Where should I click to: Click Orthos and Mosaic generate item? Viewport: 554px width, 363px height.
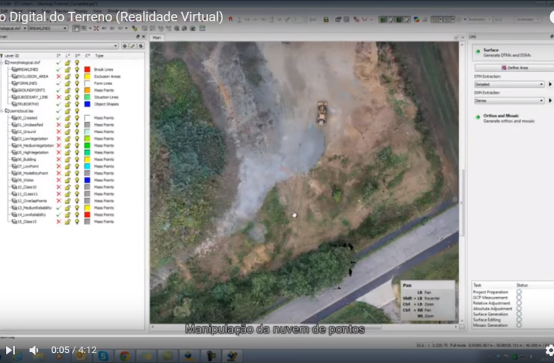point(509,118)
